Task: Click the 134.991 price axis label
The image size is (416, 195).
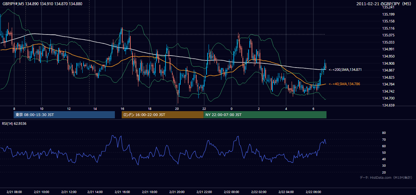Action: pos(388,49)
